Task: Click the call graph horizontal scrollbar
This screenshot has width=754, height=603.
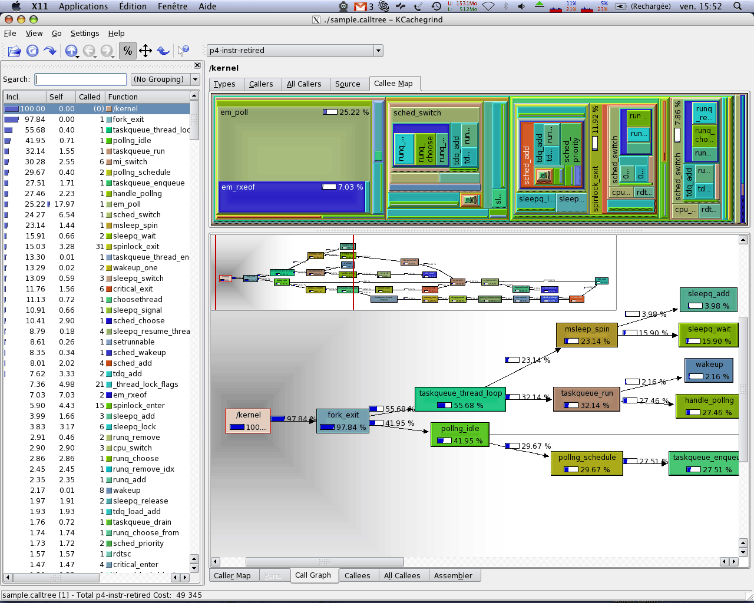Action: tap(324, 562)
